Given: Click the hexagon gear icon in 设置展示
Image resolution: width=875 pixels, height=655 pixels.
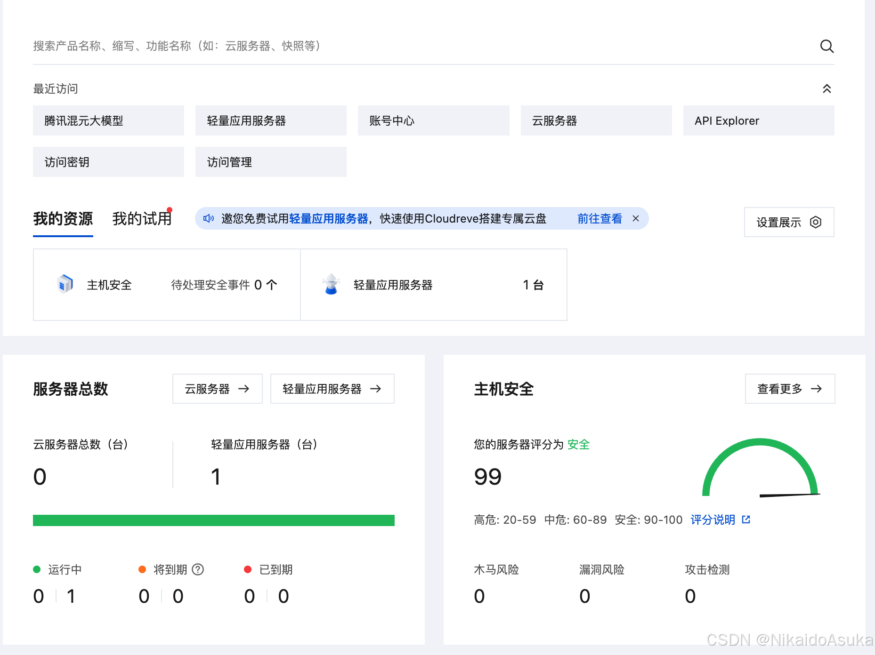Looking at the screenshot, I should [x=816, y=222].
